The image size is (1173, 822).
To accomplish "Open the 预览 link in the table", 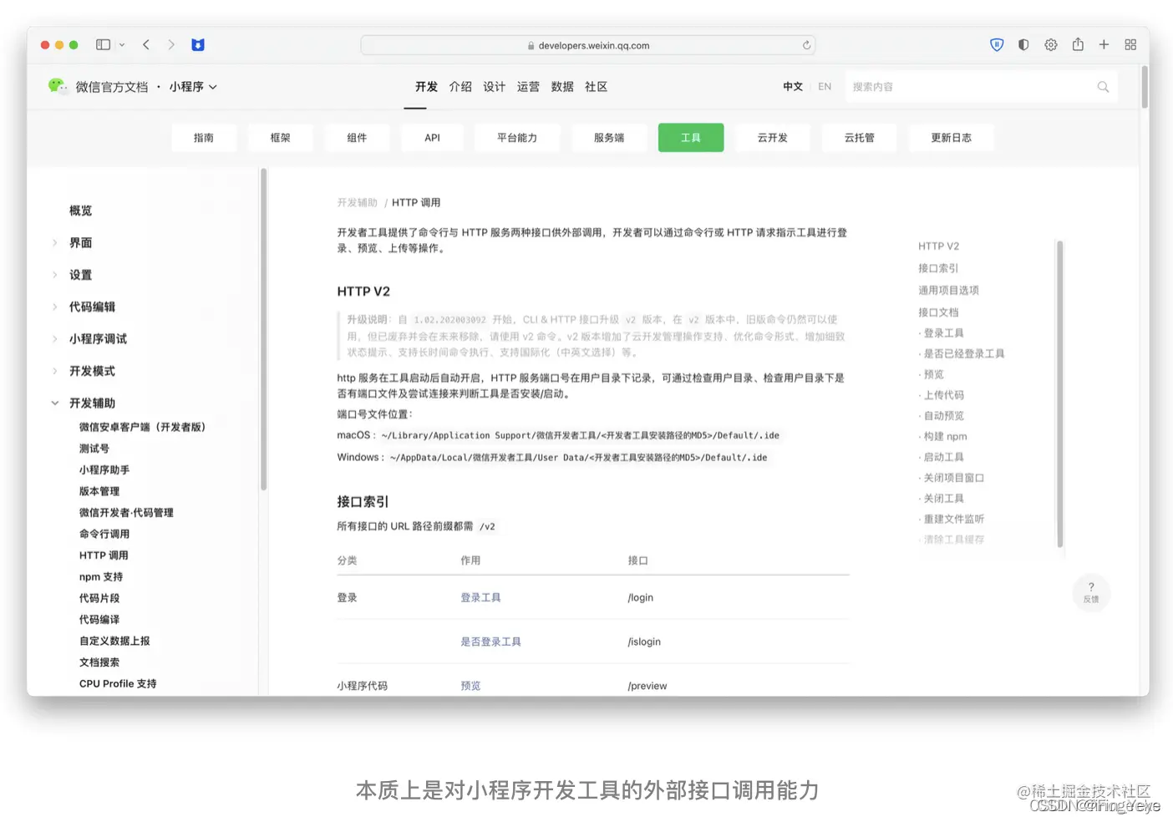I will 470,686.
